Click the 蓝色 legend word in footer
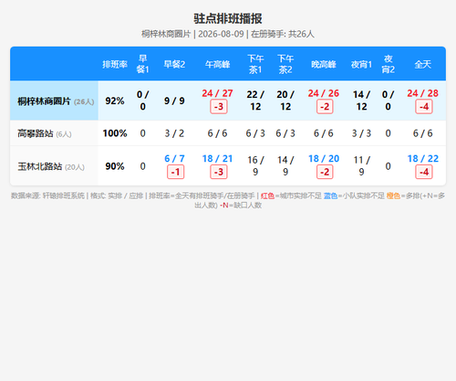The width and height of the screenshot is (456, 381). click(330, 196)
